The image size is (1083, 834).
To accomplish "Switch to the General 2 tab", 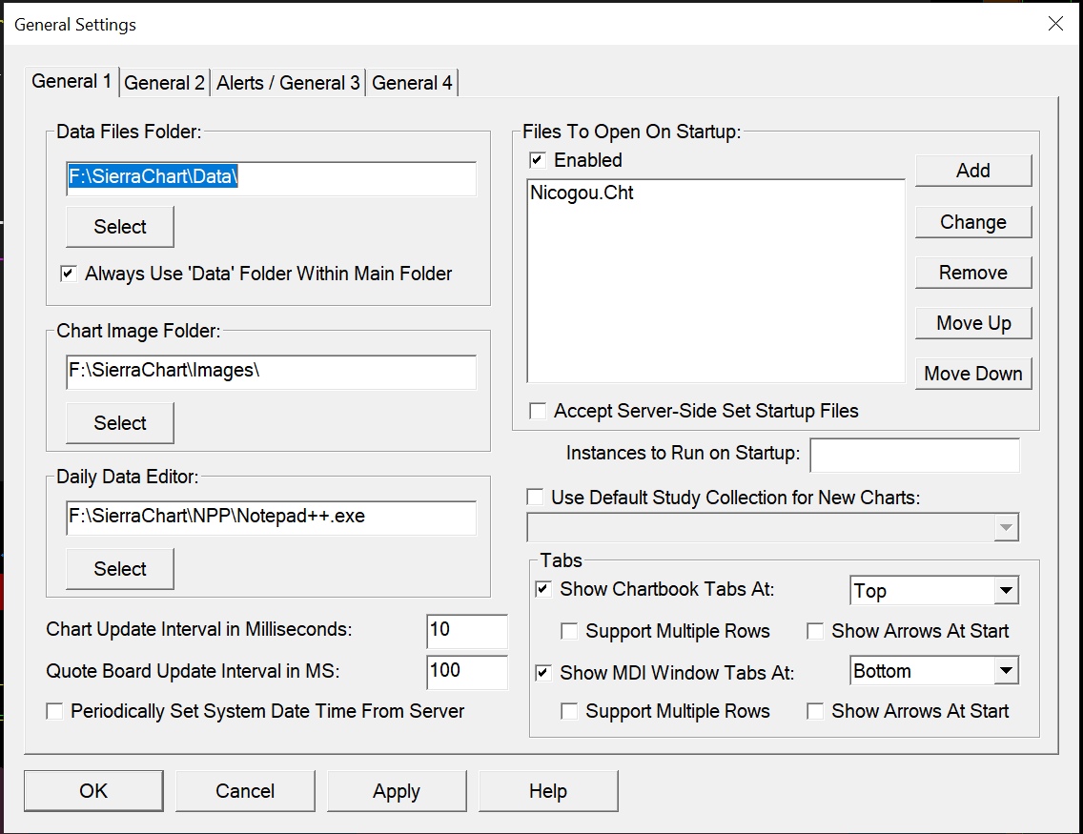I will (x=164, y=83).
